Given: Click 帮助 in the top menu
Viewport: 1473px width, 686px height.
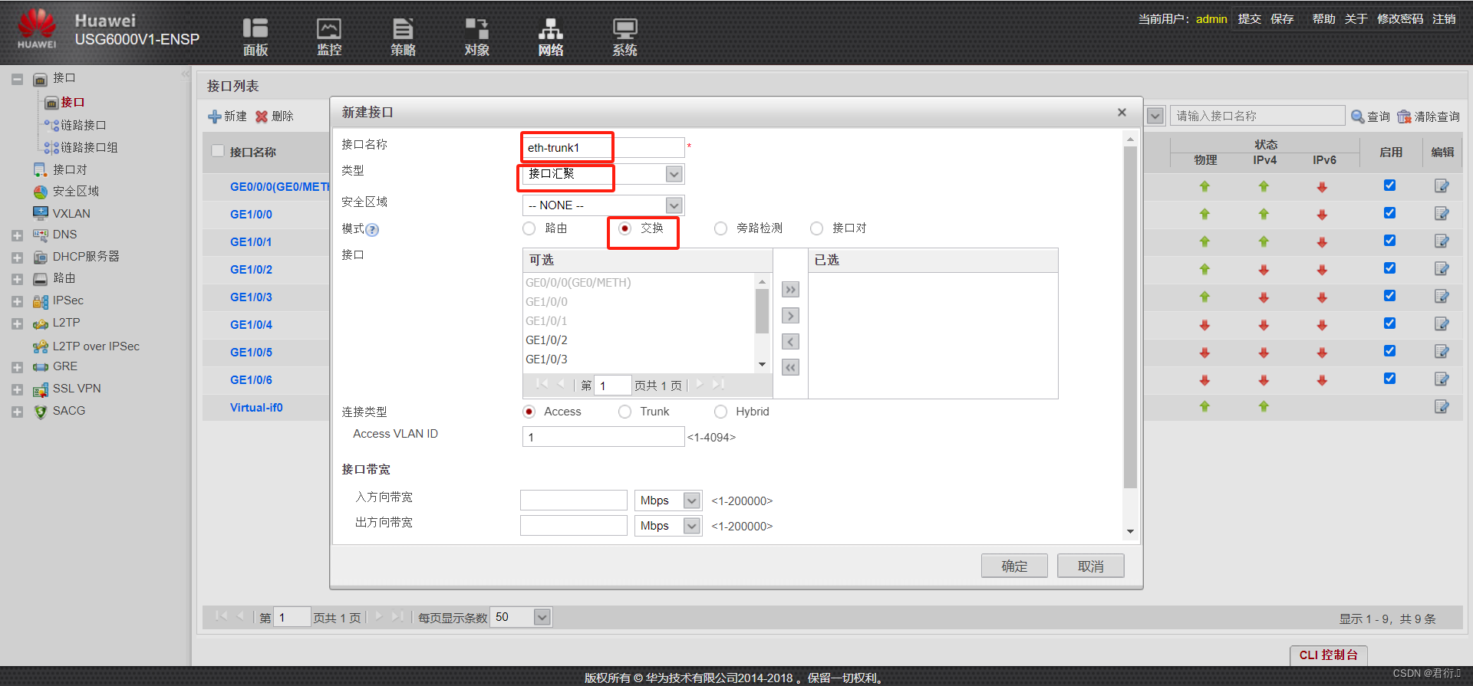Looking at the screenshot, I should point(1323,19).
